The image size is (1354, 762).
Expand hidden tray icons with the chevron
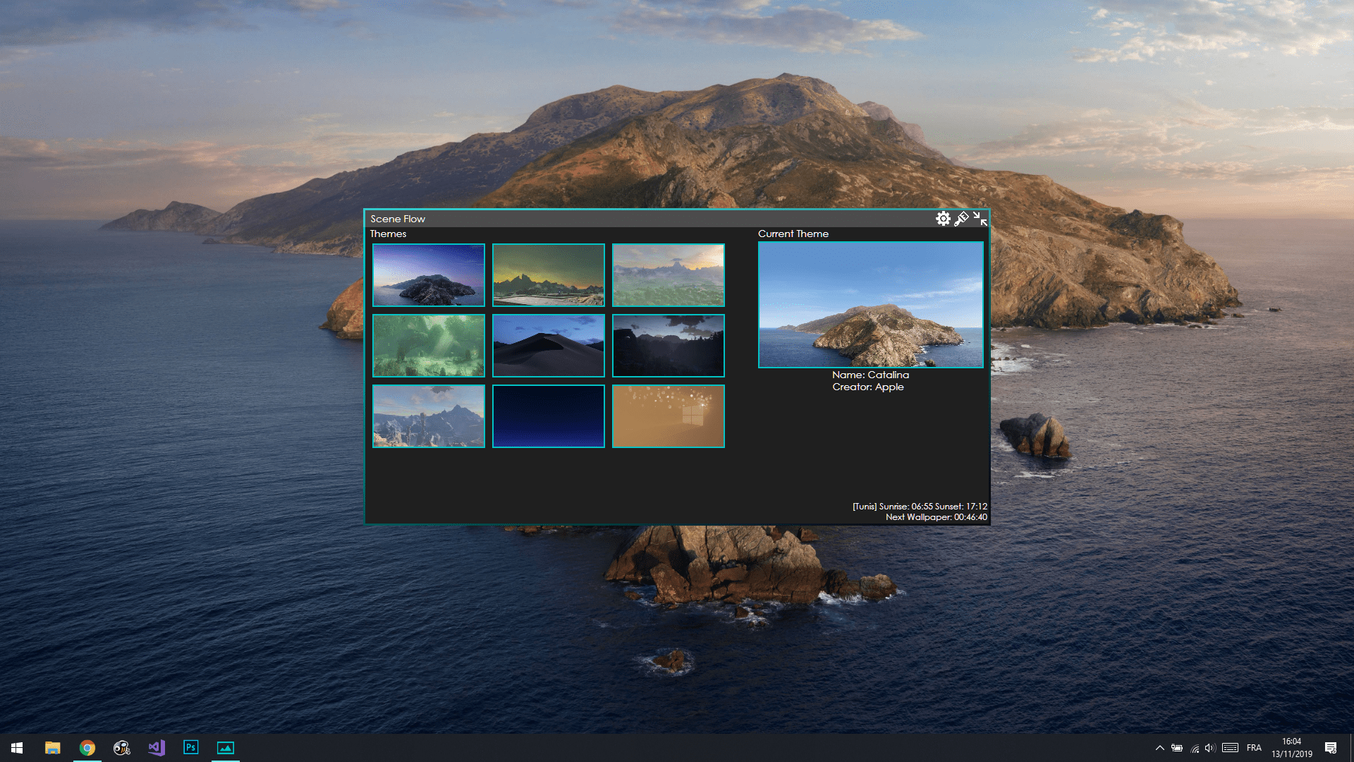1161,748
